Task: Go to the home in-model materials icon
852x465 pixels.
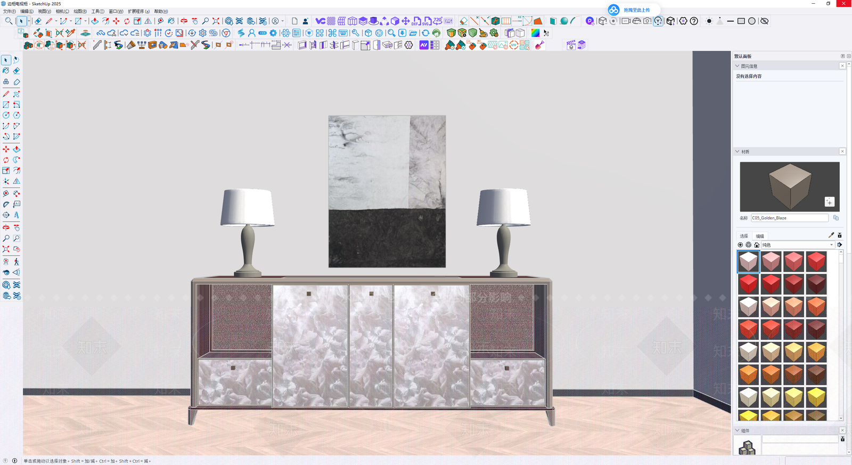Action: click(x=757, y=245)
